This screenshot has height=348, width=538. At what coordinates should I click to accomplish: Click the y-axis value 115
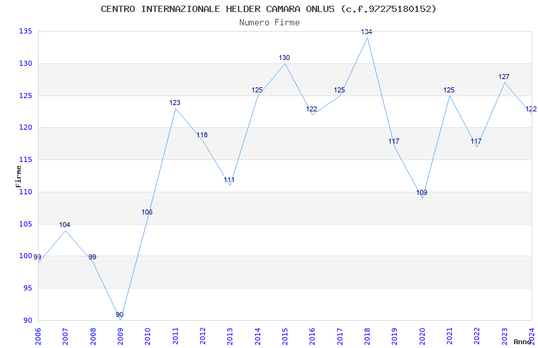coord(26,159)
